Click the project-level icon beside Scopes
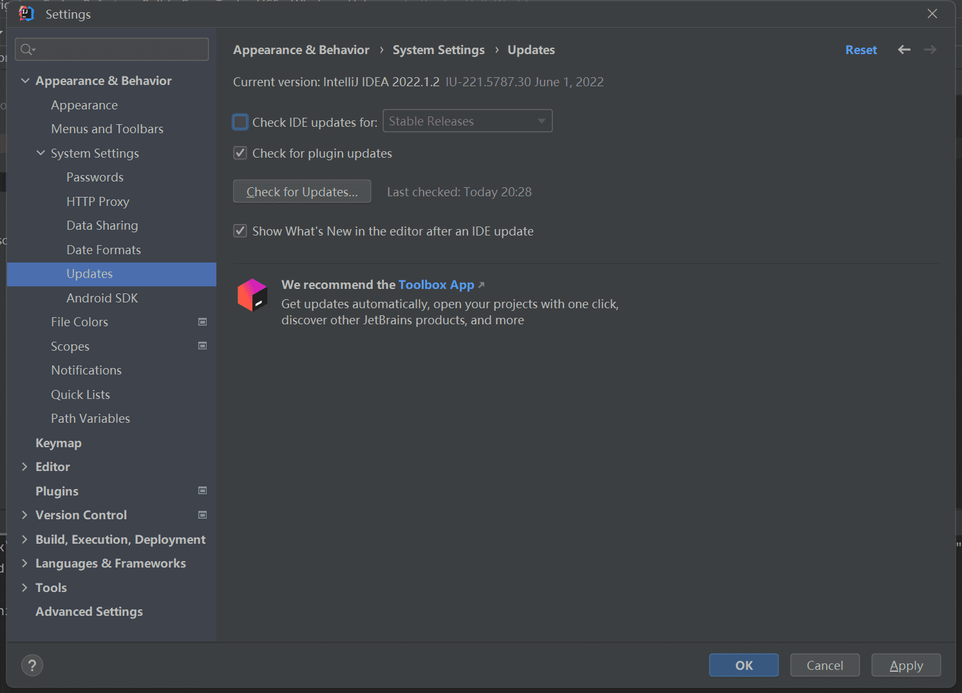962x693 pixels. (x=202, y=346)
